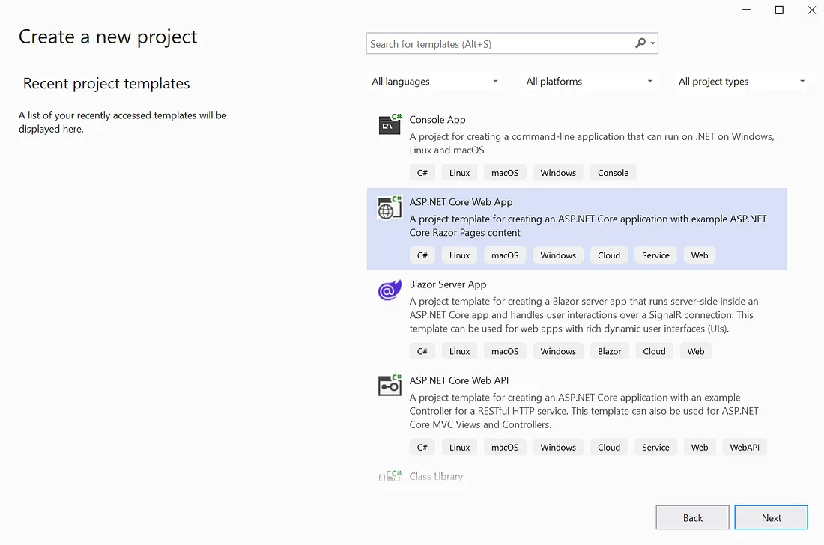This screenshot has width=824, height=545.
Task: Click the Console App template icon
Action: point(390,125)
